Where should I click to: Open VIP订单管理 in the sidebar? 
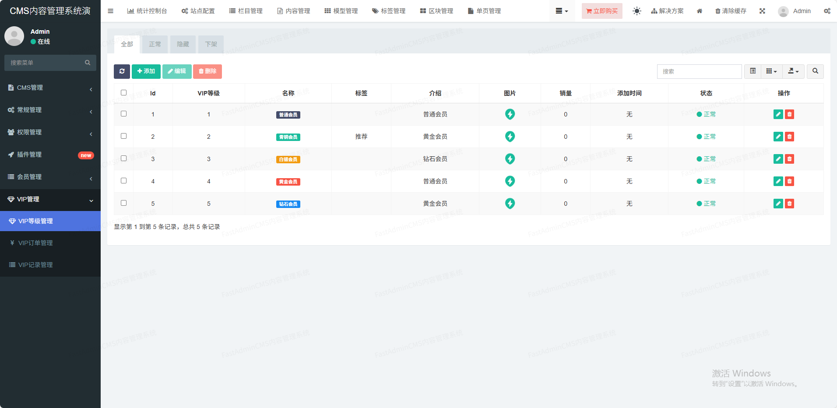click(x=35, y=243)
